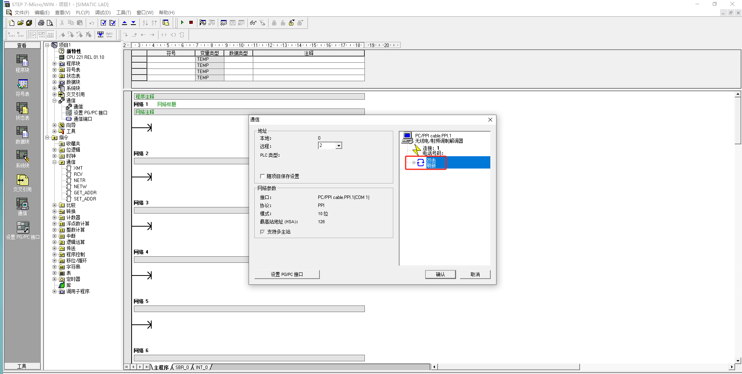
Task: Cancel the dialog with 取消
Action: [x=475, y=274]
